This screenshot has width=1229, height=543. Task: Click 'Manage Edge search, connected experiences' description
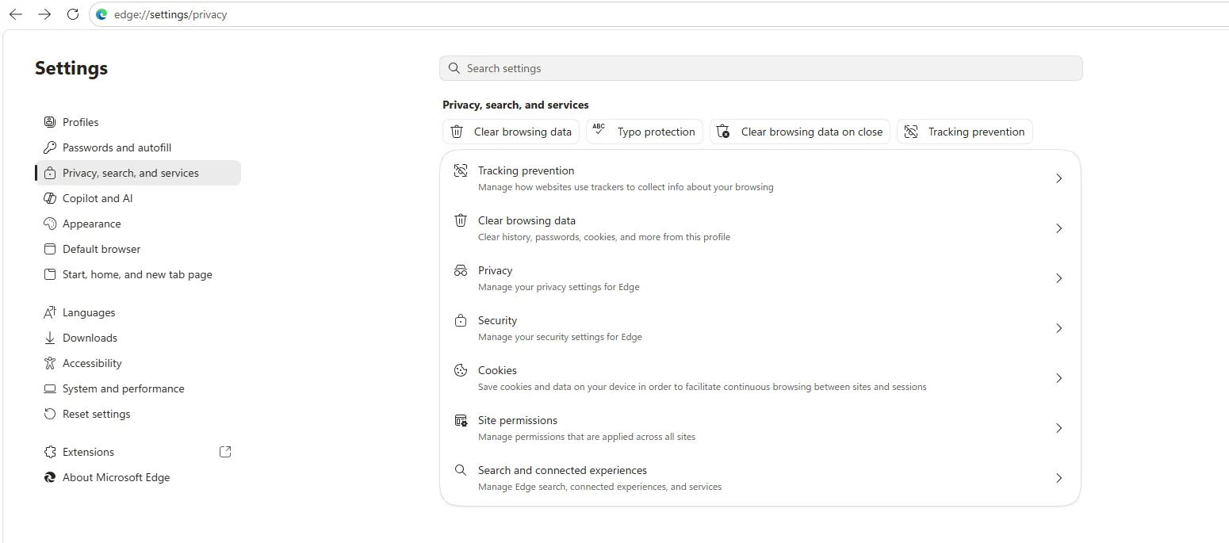coord(599,487)
